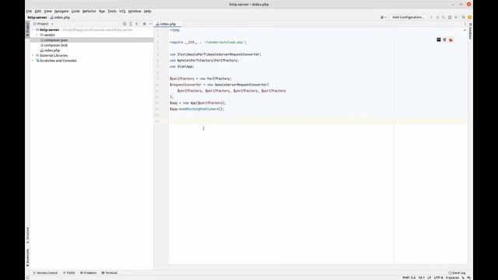
Task: Open the user account dropdown in toolbar
Action: coord(383,17)
